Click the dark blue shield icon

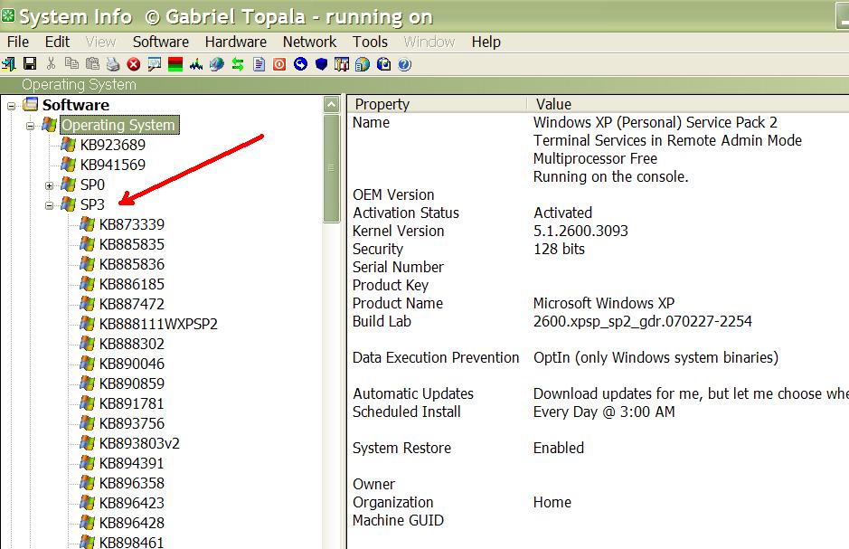click(x=321, y=64)
